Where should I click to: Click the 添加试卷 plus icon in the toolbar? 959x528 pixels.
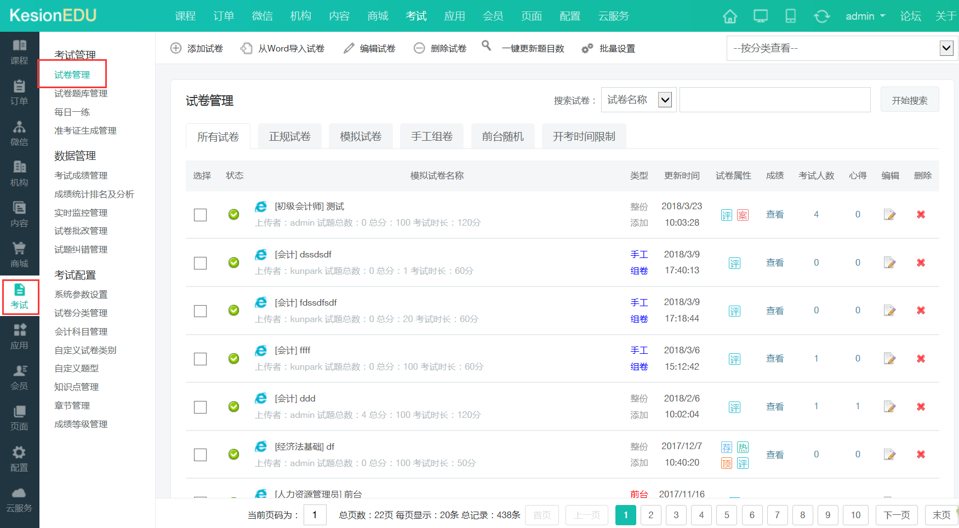176,48
